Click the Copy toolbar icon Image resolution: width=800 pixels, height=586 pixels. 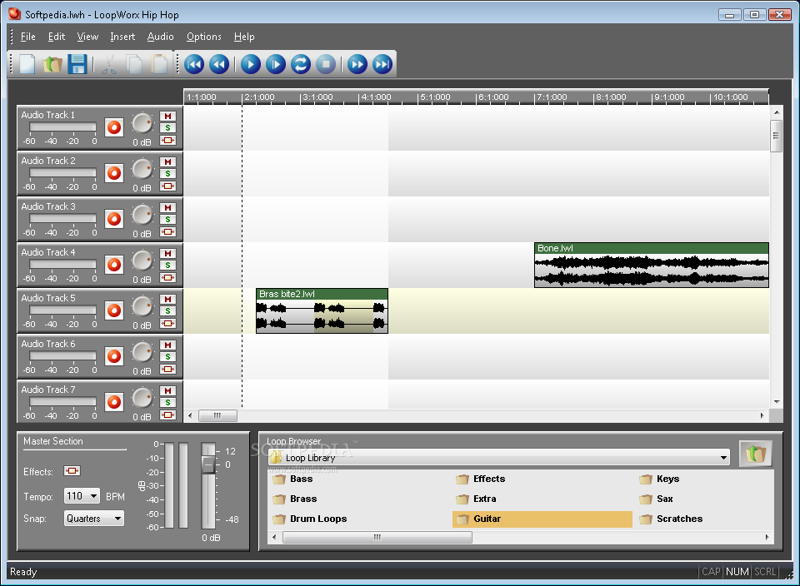point(134,64)
